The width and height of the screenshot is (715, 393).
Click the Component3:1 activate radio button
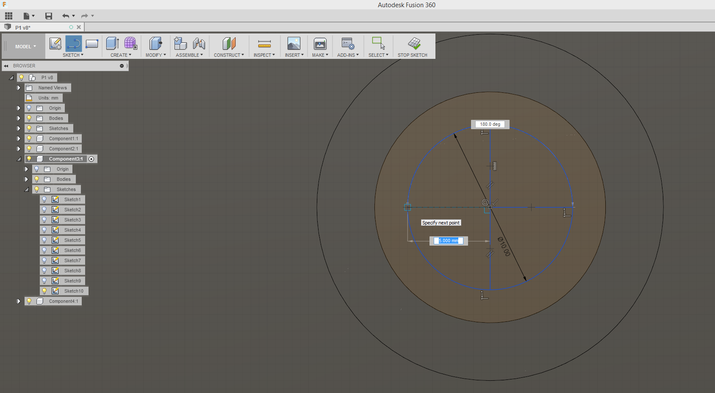pyautogui.click(x=91, y=159)
